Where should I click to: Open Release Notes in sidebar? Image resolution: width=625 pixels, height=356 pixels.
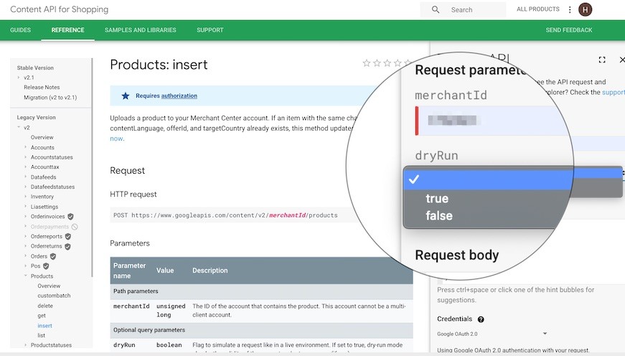click(42, 87)
